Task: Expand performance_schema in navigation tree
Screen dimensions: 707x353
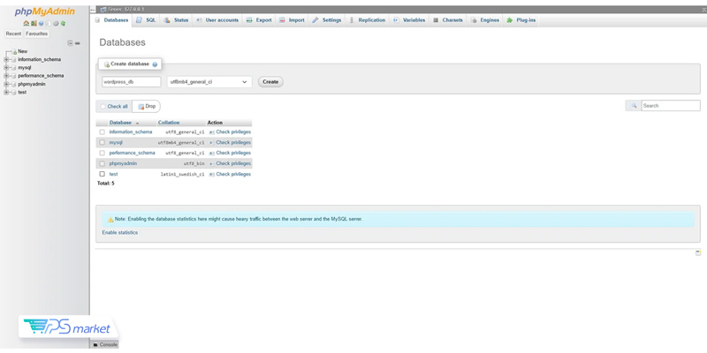Action: [6, 76]
